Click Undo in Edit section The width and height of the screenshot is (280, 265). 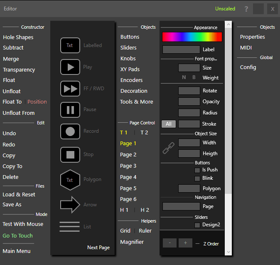[x=9, y=134]
